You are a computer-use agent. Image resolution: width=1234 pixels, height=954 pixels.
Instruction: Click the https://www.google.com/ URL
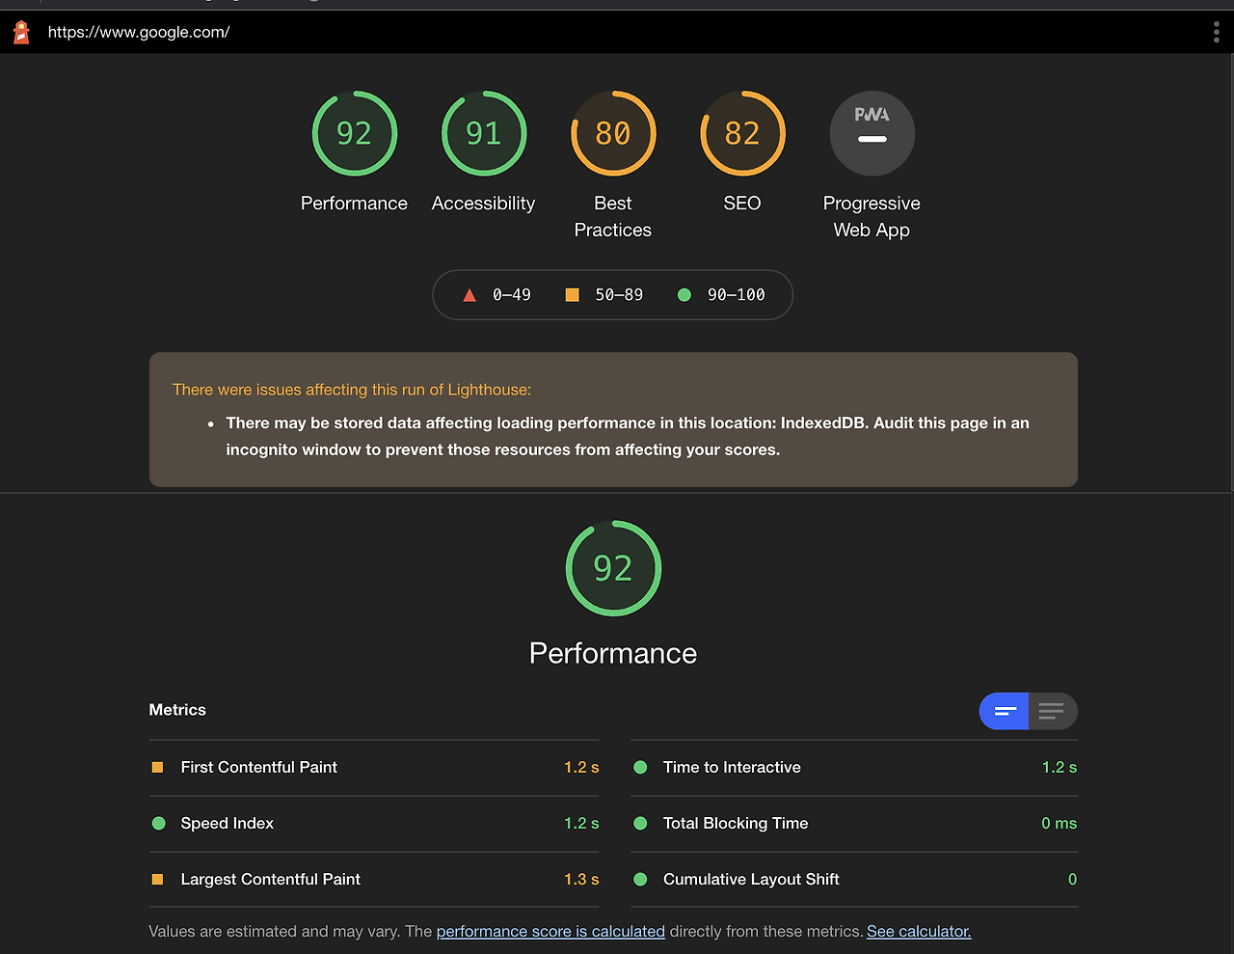click(139, 32)
